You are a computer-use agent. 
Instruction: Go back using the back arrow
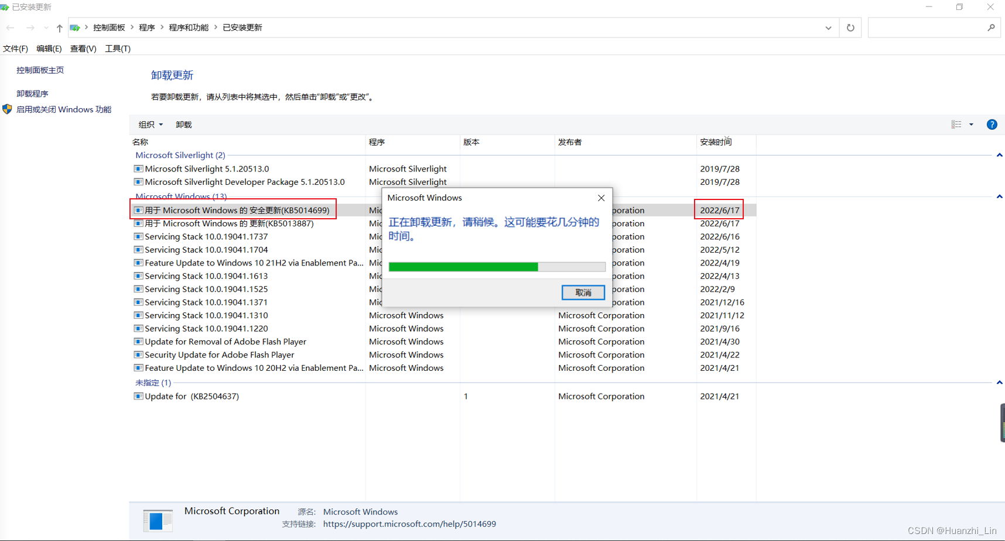click(11, 27)
